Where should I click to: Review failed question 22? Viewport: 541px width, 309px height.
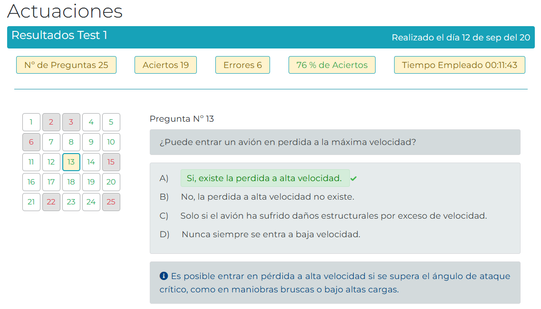51,202
